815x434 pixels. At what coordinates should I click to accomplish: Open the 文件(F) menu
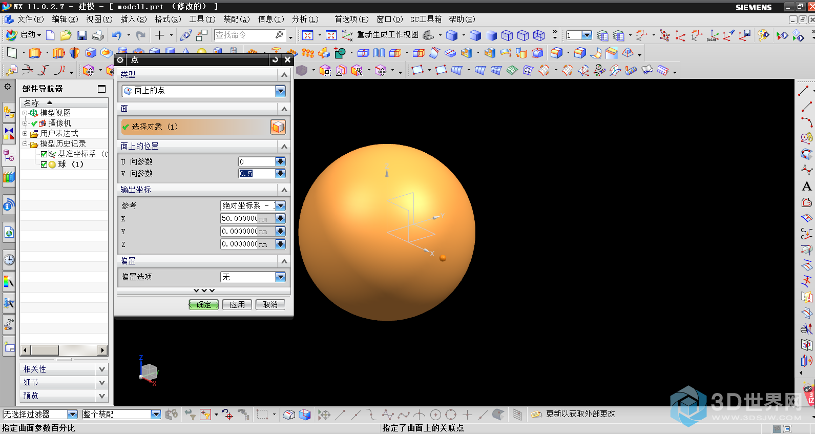coord(31,19)
